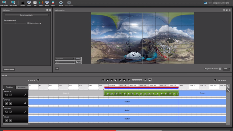Open the Color correction tool
Viewport: 233px width, 131px height.
pos(41,3)
